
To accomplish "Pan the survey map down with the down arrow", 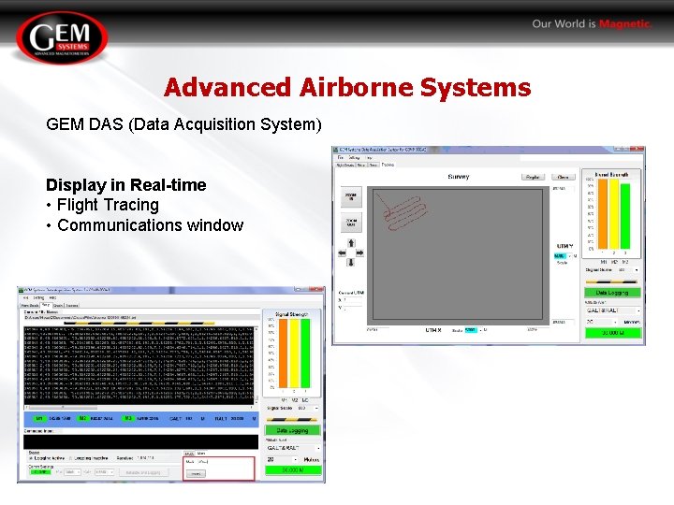I will coord(351,262).
